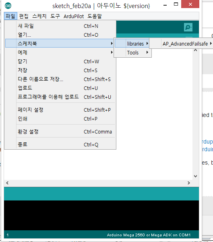The image size is (213, 242).
Task: Select 업로드 menu entry
Action: [x=60, y=88]
